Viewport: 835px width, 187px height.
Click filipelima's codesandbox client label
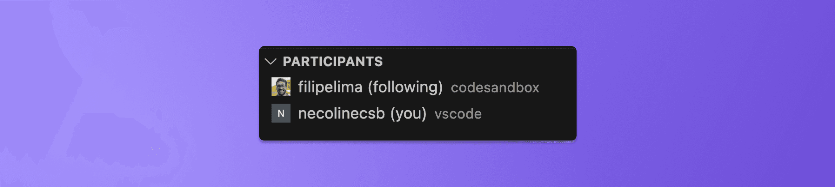click(x=495, y=88)
